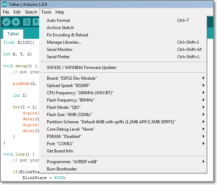Expand Flash Mode "QIO" submenu
Viewport: 217px width, 185px height.
click(123, 107)
